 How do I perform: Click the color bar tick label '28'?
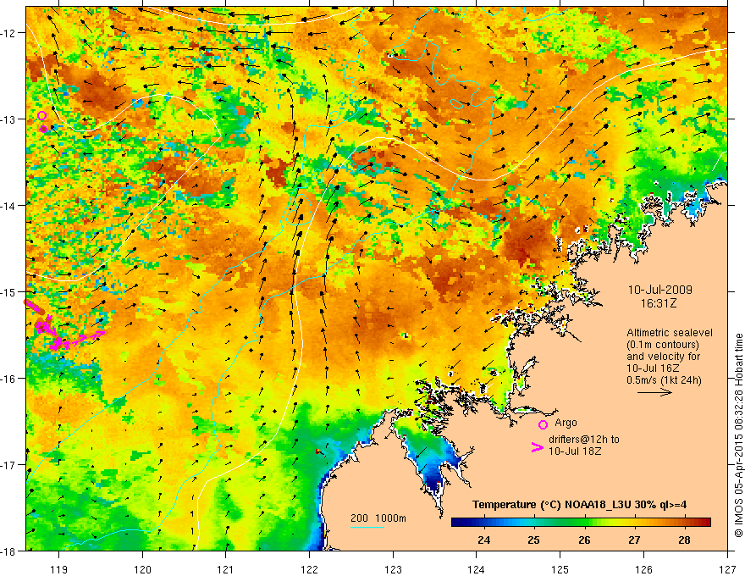[x=684, y=540]
